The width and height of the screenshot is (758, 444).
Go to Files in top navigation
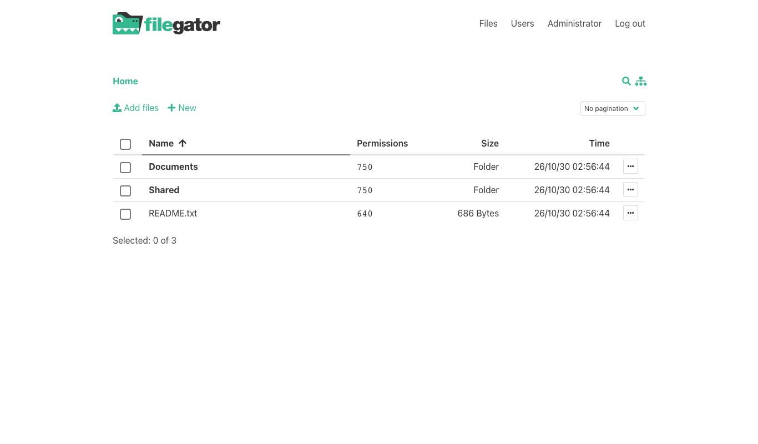point(488,23)
